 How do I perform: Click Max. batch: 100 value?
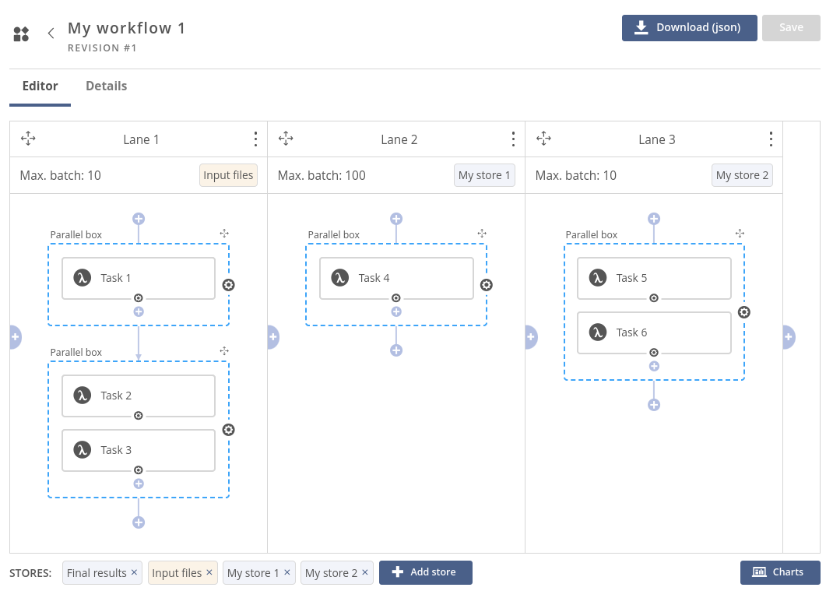[322, 175]
